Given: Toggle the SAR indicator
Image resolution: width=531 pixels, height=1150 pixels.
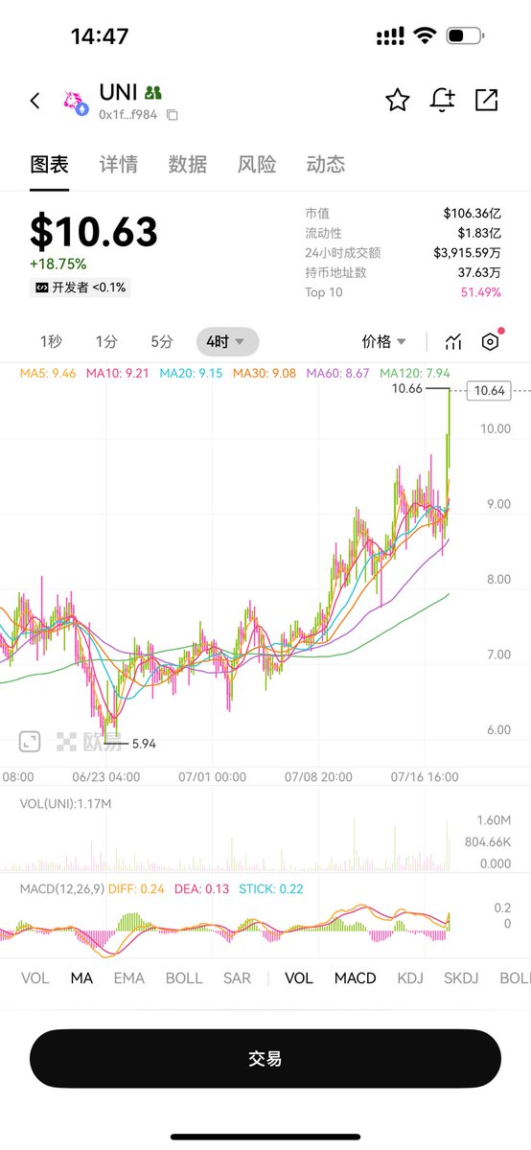Looking at the screenshot, I should 237,977.
